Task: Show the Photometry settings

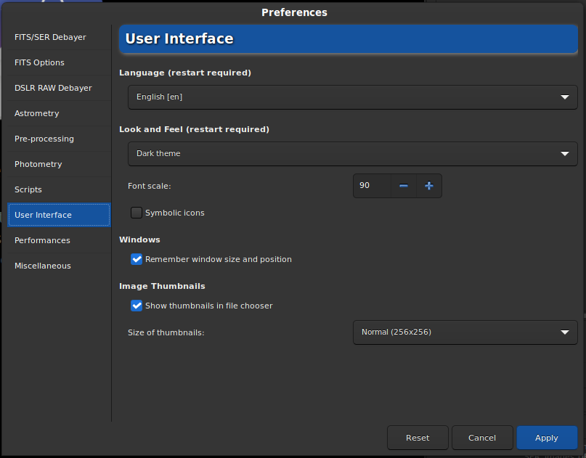Action: tap(59, 164)
